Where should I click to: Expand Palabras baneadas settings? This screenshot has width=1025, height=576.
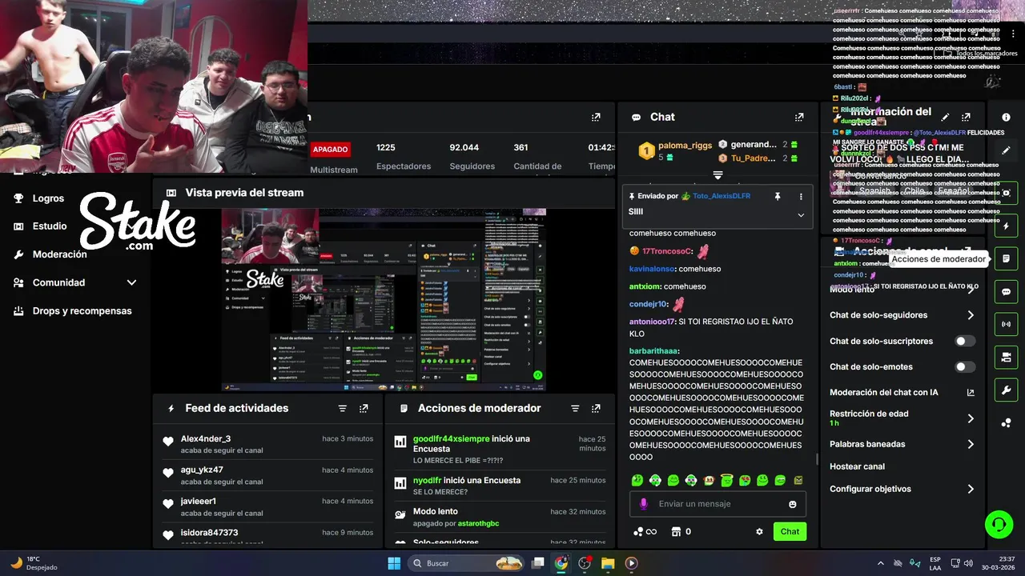(971, 444)
